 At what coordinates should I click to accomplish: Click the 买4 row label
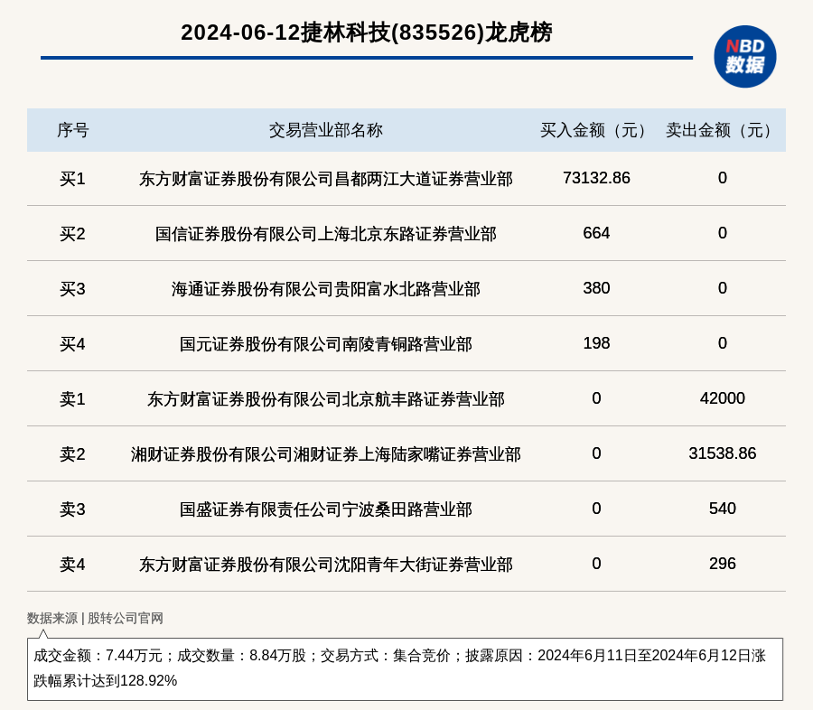point(72,344)
